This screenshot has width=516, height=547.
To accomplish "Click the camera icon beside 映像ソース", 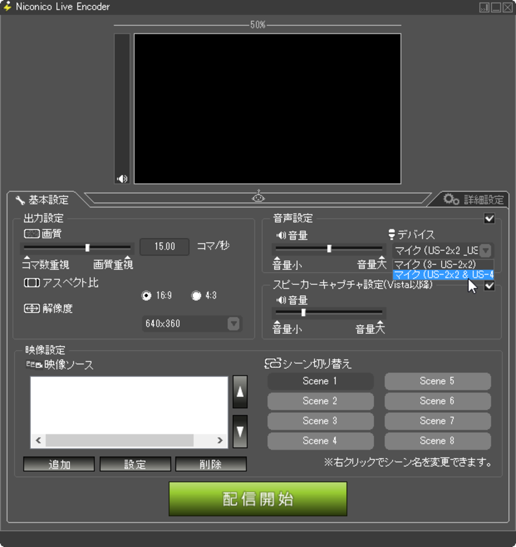I will point(34,365).
